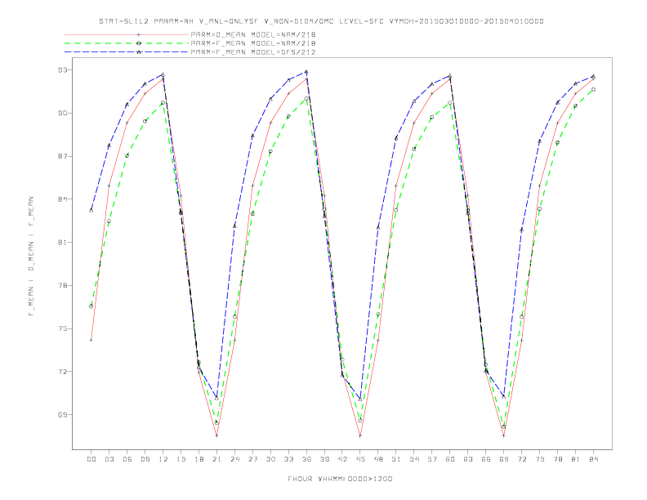
Task: Click x-axis forecast hour label 33
Action: coord(289,459)
